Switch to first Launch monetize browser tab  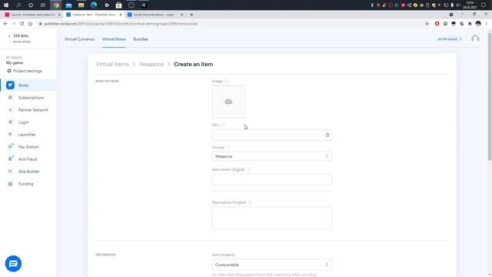tap(32, 15)
